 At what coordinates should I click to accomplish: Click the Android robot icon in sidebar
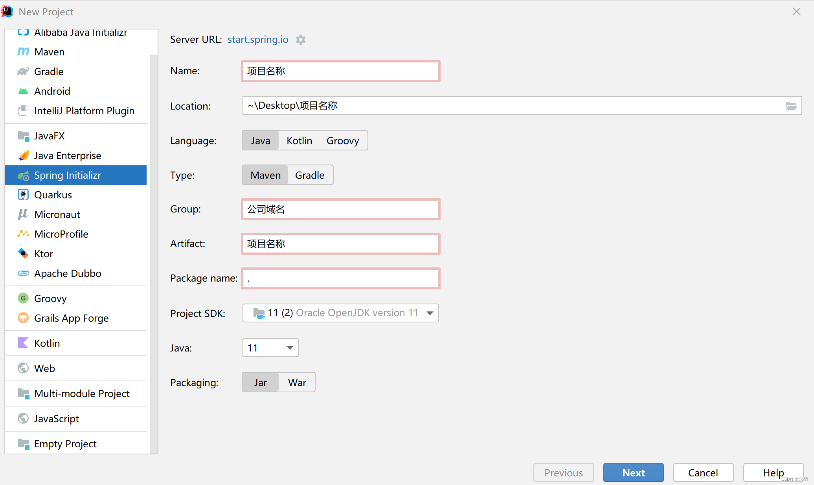(x=23, y=91)
